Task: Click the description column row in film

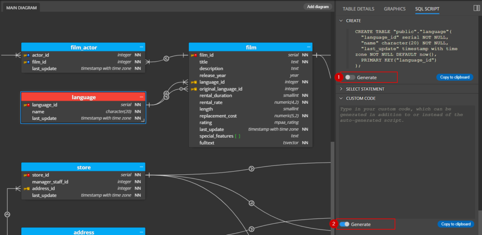Action: click(250, 69)
